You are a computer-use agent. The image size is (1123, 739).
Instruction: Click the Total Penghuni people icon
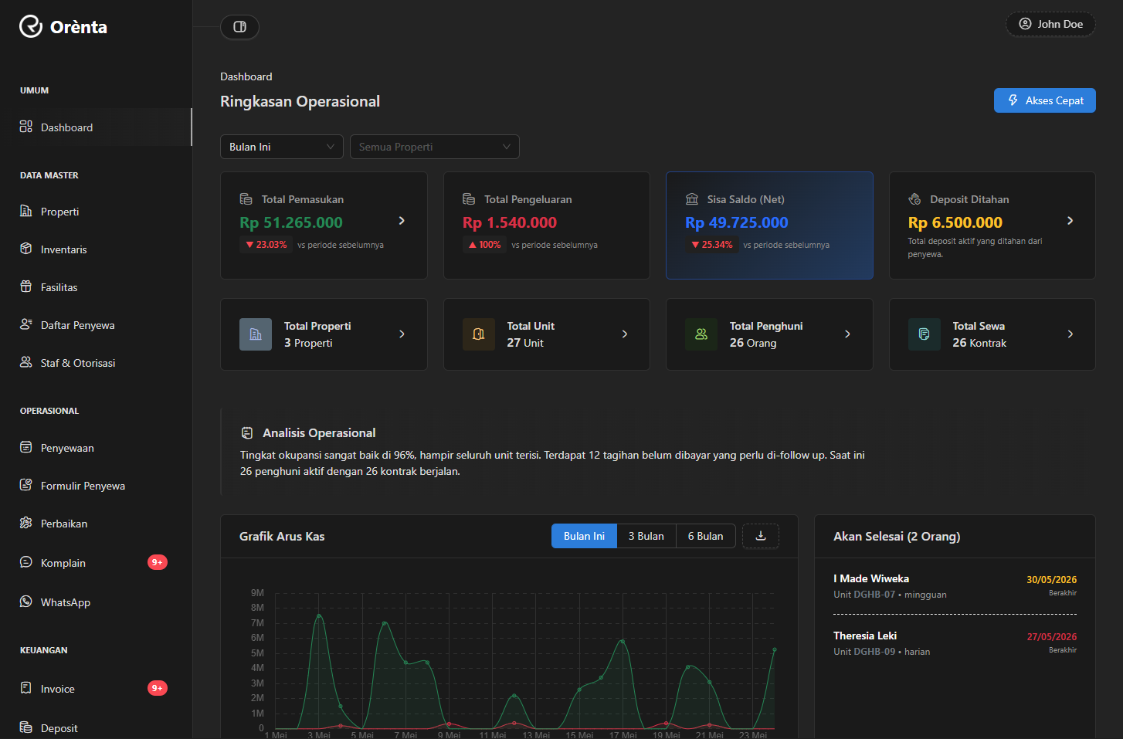701,334
